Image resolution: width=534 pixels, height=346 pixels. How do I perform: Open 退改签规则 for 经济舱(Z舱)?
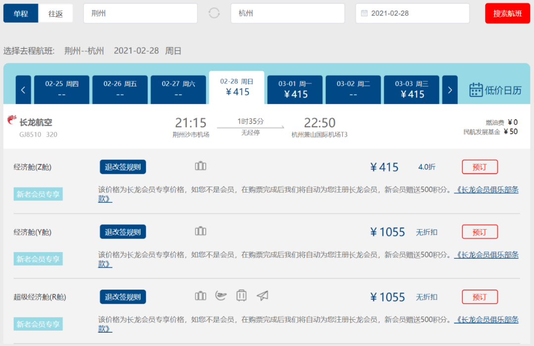123,167
